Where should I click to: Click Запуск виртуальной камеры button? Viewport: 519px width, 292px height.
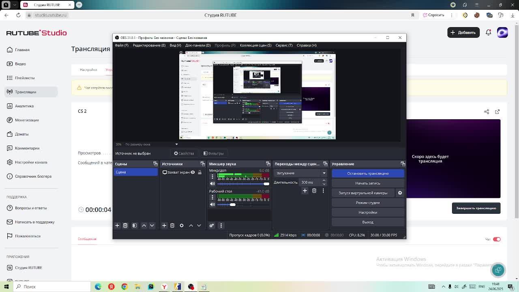click(363, 193)
